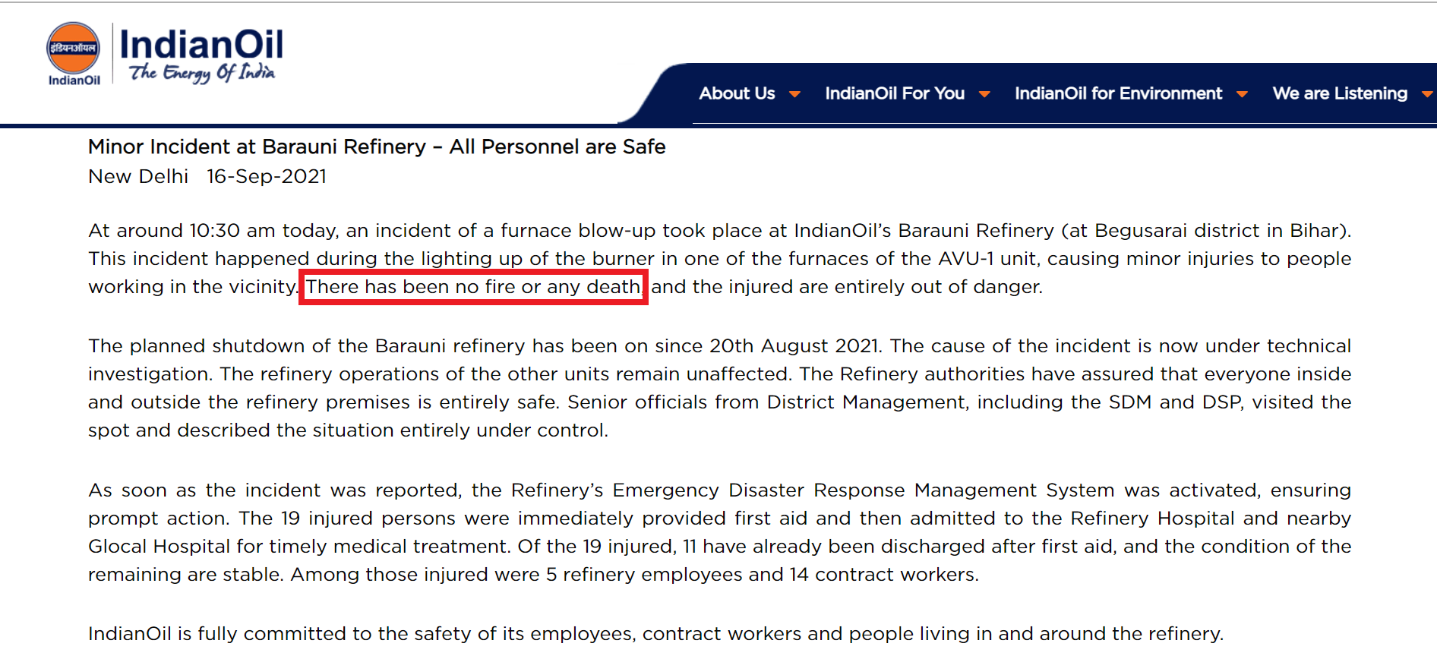Click the orange circular IndianOil emblem
The width and height of the screenshot is (1437, 659).
tap(73, 48)
